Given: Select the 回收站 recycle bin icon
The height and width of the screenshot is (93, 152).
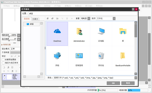Looking at the screenshot, I should coord(101,56).
